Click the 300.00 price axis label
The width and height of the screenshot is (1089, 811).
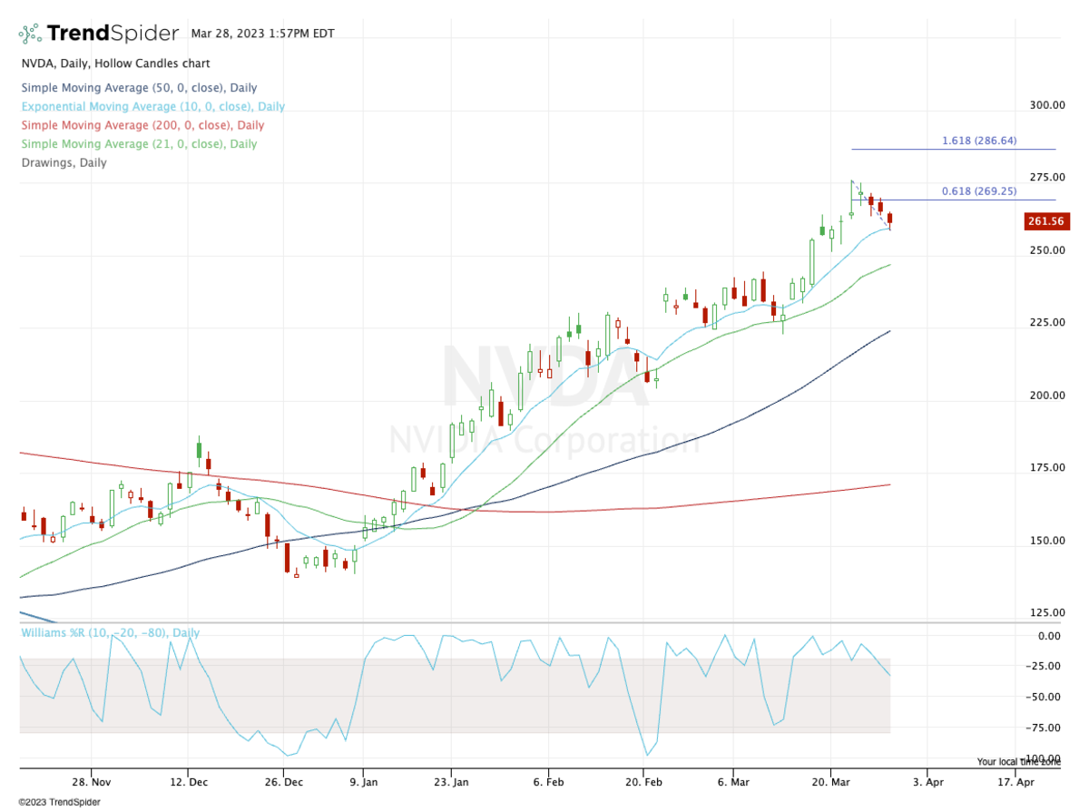[1046, 105]
